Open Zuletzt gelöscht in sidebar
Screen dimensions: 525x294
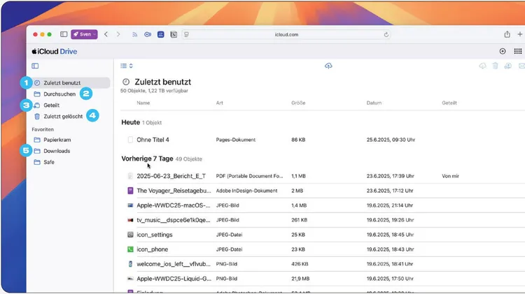[x=63, y=116]
